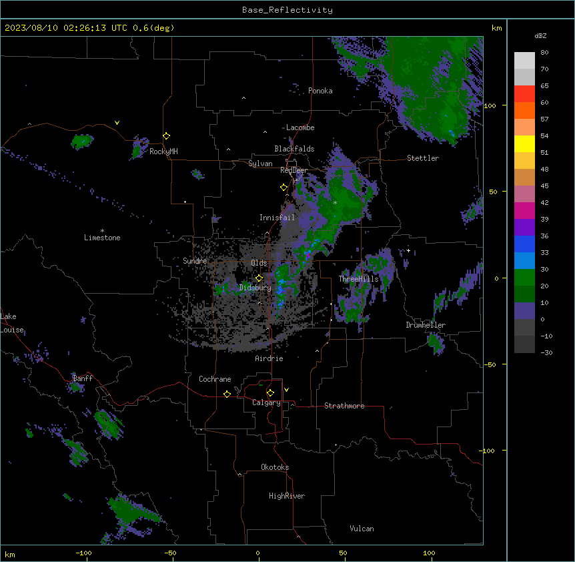Click the ThreeHills town label
The height and width of the screenshot is (562, 575).
[358, 279]
